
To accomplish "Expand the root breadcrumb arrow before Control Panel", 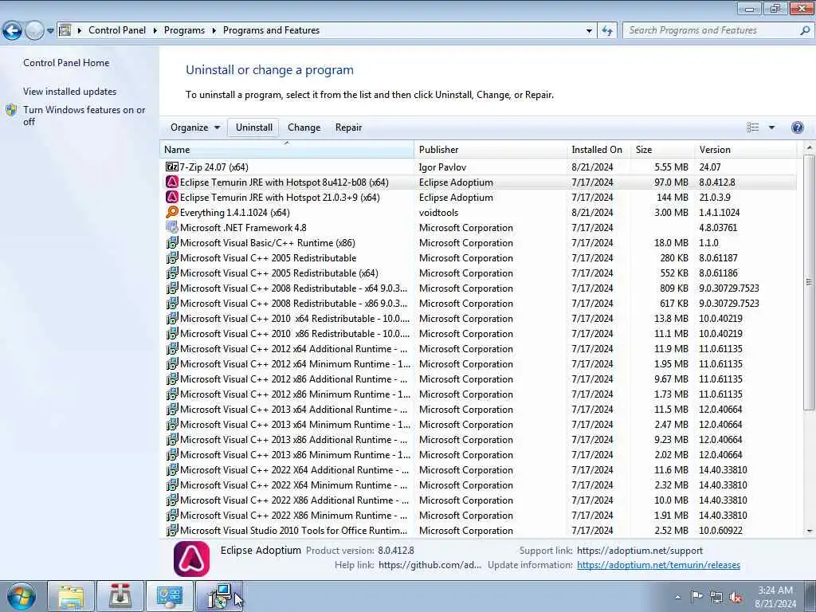I will [x=80, y=31].
